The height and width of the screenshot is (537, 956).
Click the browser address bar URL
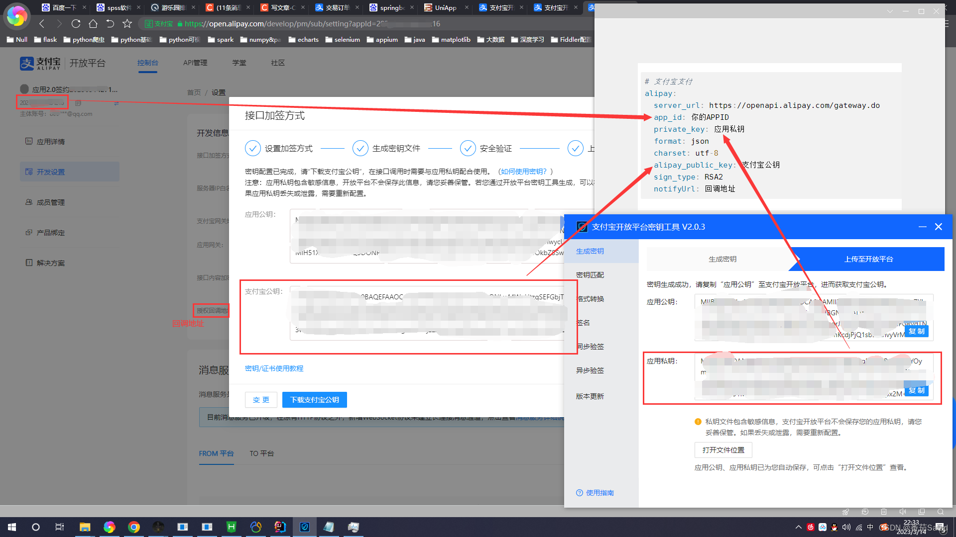312,23
